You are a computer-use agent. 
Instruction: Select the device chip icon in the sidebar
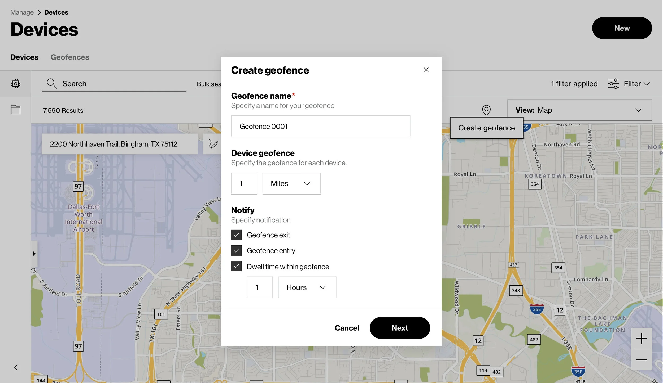coord(15,83)
